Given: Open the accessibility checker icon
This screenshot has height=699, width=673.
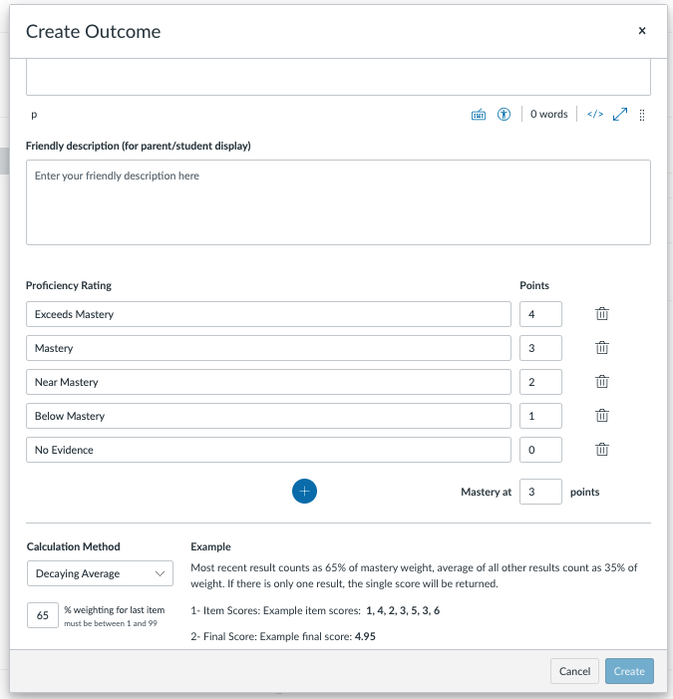Looking at the screenshot, I should (x=504, y=115).
